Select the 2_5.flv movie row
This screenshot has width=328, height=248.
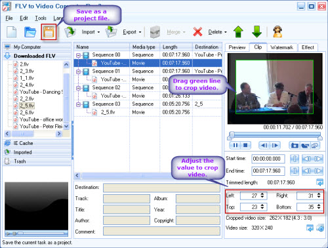(x=148, y=112)
